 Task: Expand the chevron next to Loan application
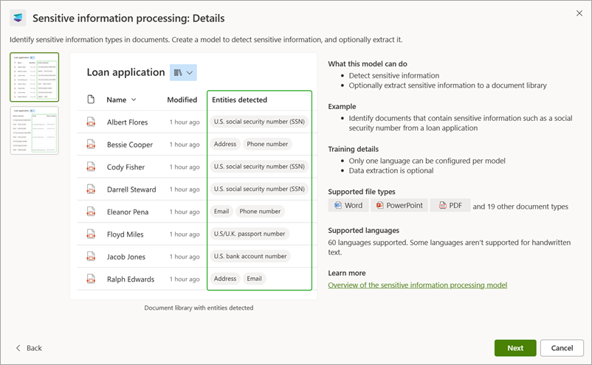pyautogui.click(x=190, y=72)
